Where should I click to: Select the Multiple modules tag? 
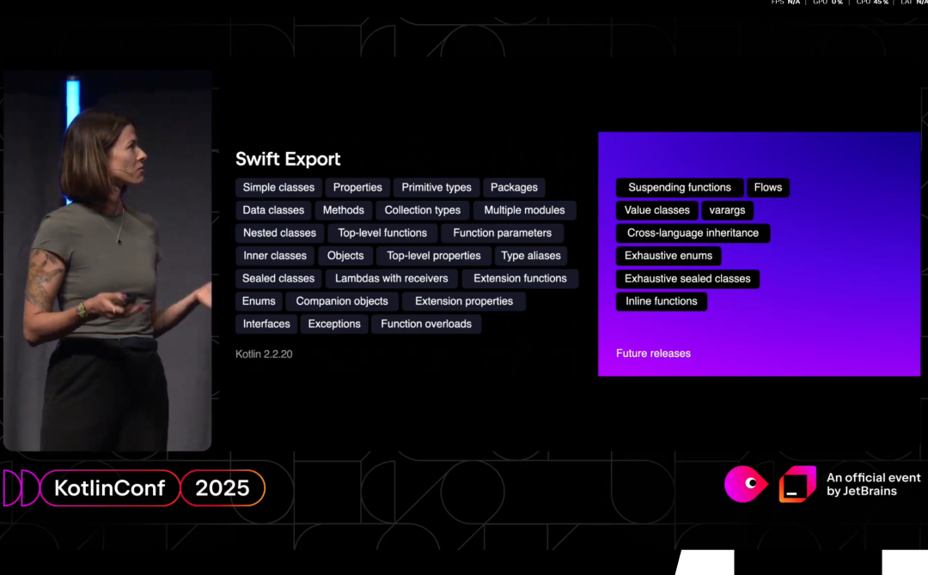[524, 210]
